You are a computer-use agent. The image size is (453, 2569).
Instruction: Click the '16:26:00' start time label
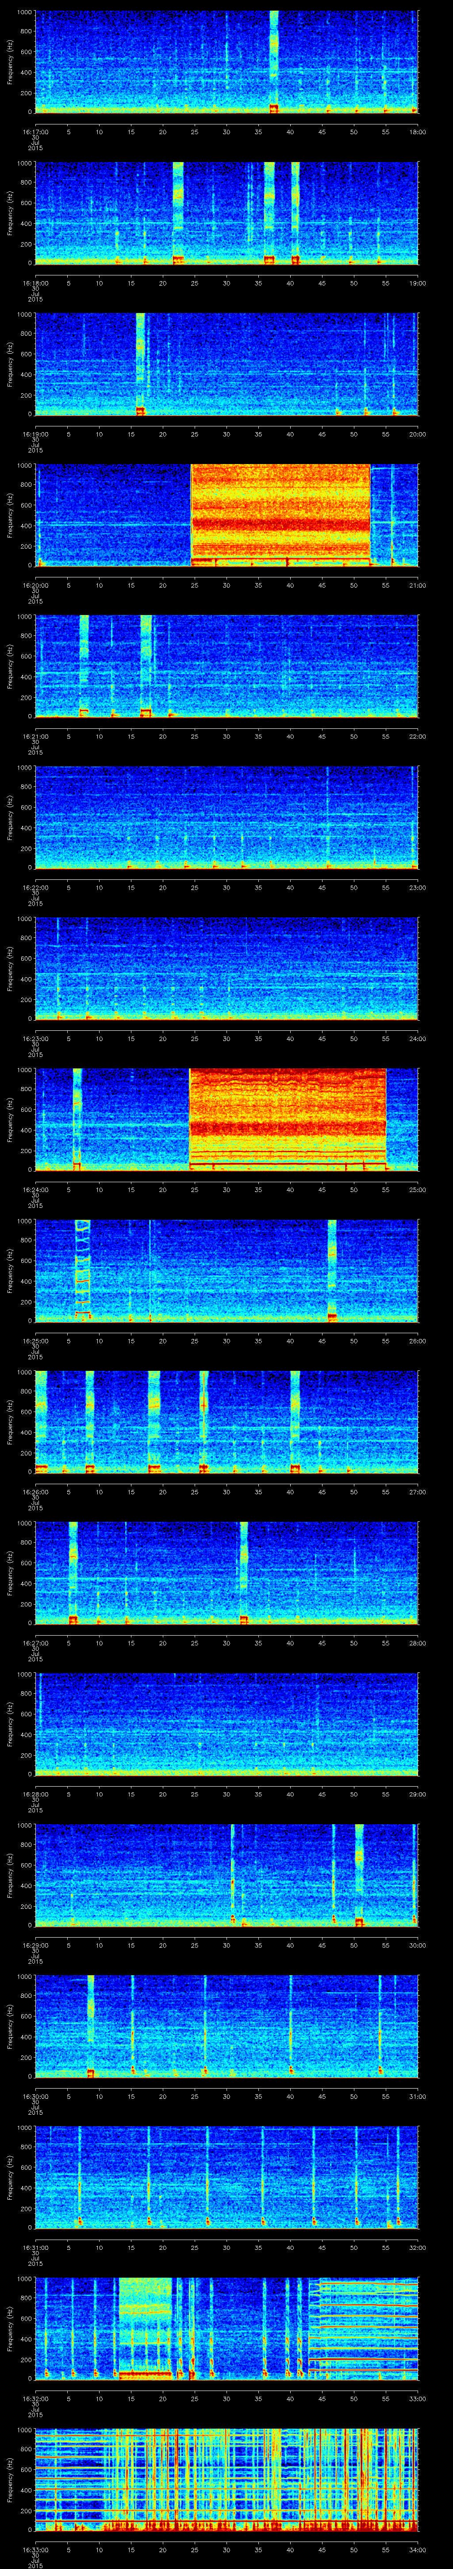pyautogui.click(x=35, y=1491)
